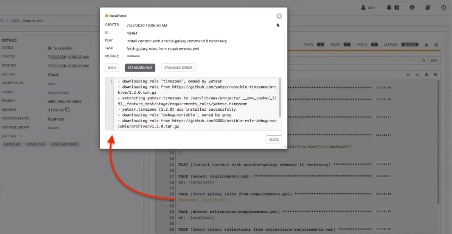The height and width of the screenshot is (234, 452).
Task: Open notifications bell icon
Action: (x=389, y=8)
